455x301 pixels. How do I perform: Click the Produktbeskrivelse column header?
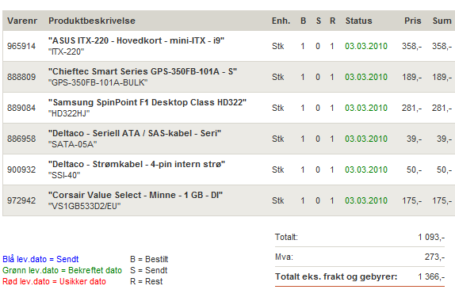92,21
